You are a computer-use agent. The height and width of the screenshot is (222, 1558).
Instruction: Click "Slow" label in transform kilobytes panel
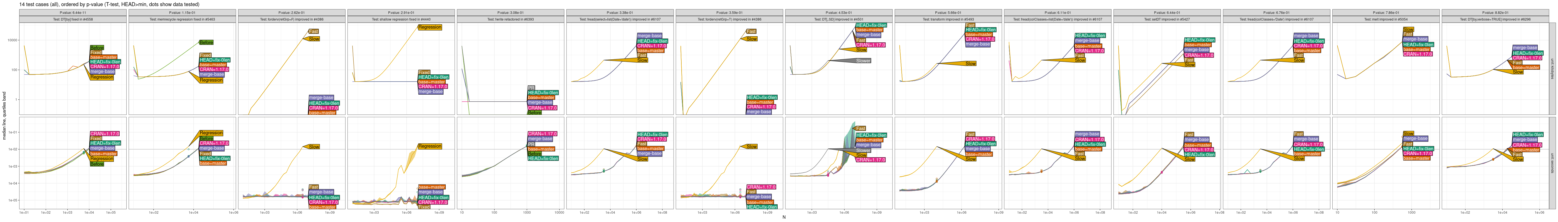click(x=971, y=63)
